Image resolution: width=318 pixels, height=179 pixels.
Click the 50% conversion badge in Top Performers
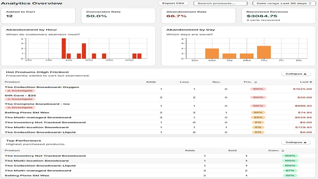[290, 175]
